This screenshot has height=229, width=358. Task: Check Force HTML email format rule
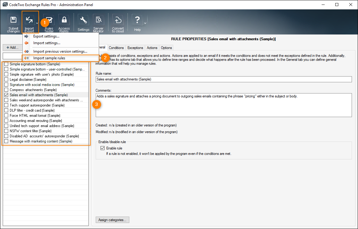[x=6, y=116]
